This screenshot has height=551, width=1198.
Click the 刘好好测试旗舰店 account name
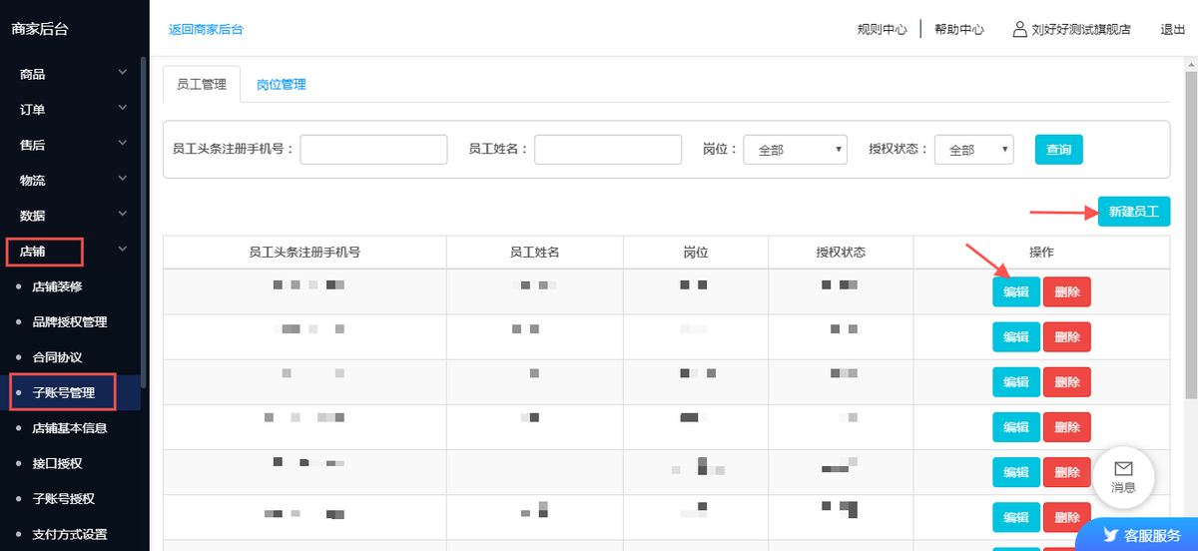(x=1081, y=30)
